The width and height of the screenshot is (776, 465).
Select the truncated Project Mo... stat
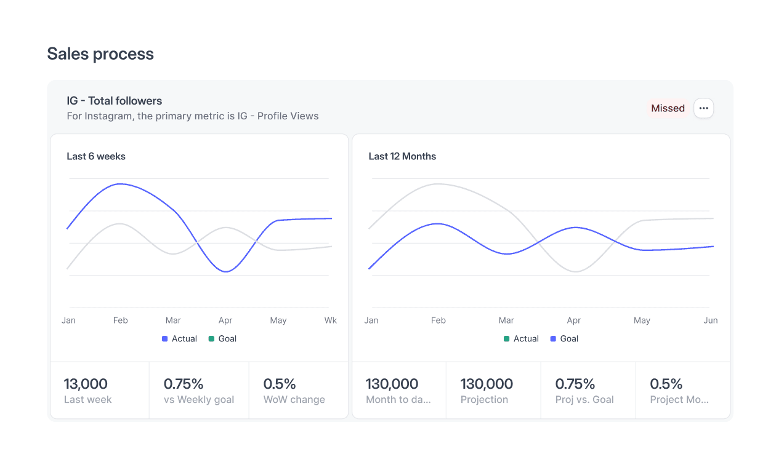[x=682, y=391]
